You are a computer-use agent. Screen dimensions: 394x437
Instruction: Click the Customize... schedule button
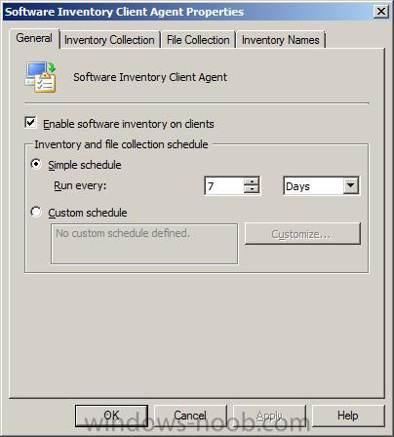tap(302, 234)
